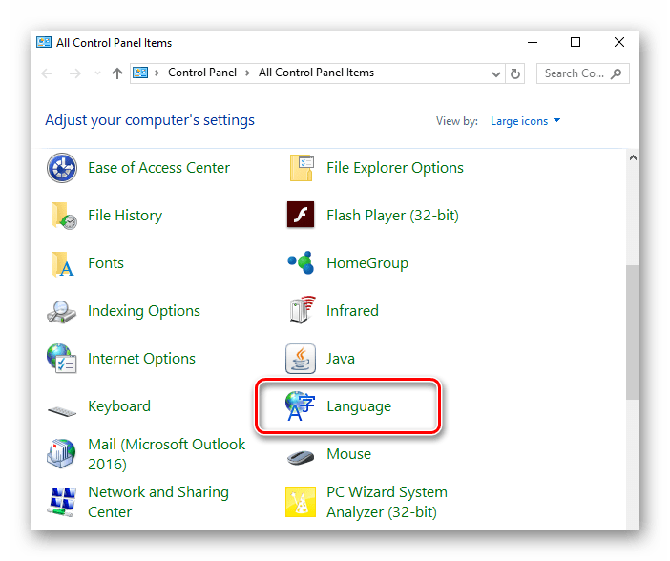Click the File History icon
The height and width of the screenshot is (561, 670).
tap(62, 216)
